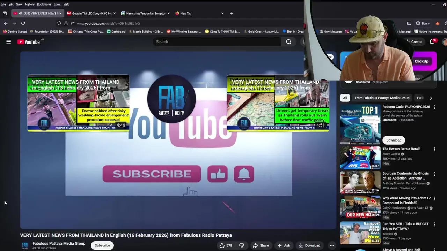Open the My Winning Baccarat bookmark
The image size is (447, 251).
(x=184, y=31)
